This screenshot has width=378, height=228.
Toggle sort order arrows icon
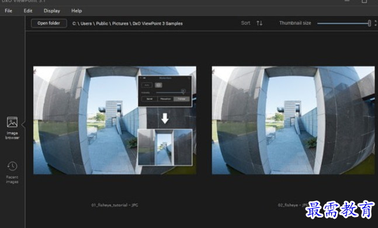point(259,23)
